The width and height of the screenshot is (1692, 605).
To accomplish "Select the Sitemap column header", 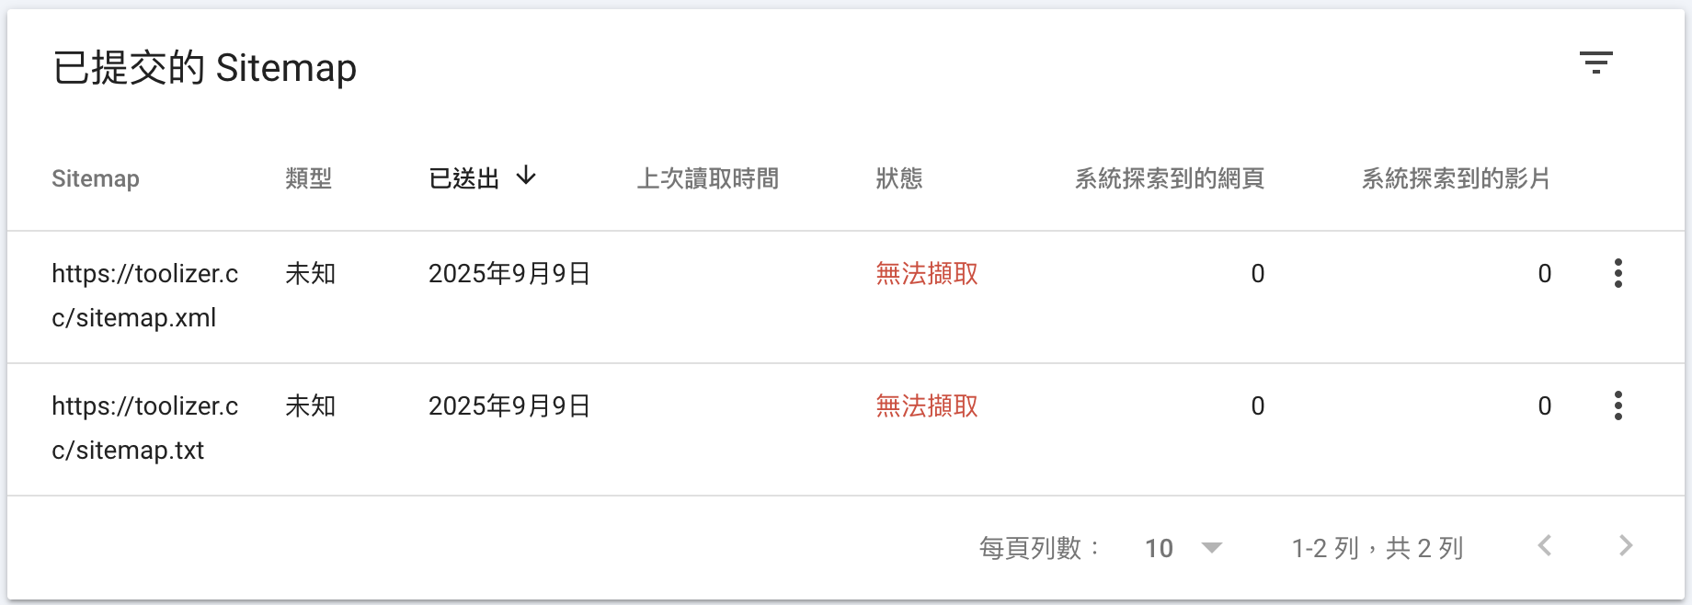I will tap(95, 178).
